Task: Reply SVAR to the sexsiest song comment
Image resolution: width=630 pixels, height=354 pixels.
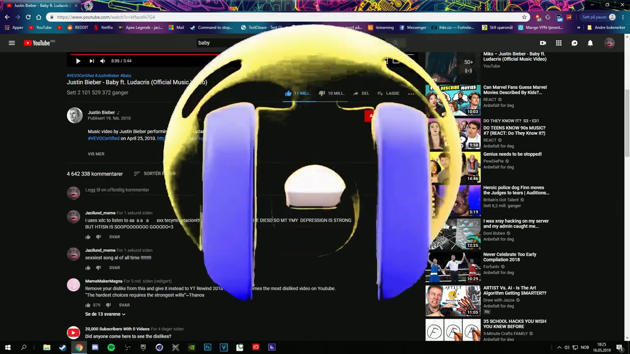Action: [114, 268]
